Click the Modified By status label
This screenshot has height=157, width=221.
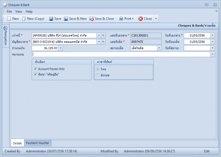(109, 151)
